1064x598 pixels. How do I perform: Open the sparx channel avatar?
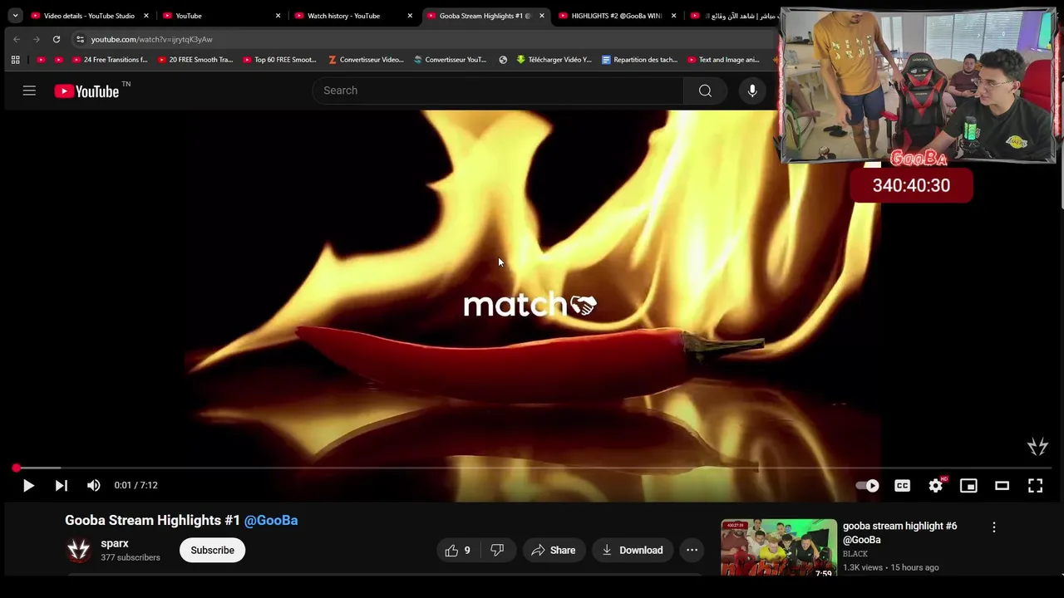tap(79, 550)
